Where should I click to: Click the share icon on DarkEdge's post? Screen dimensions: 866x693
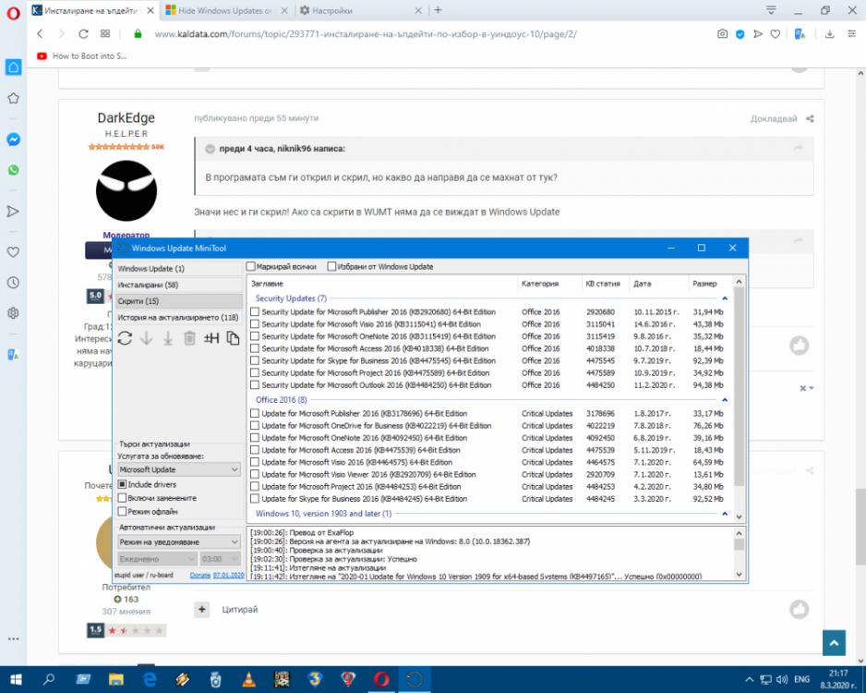[x=810, y=119]
